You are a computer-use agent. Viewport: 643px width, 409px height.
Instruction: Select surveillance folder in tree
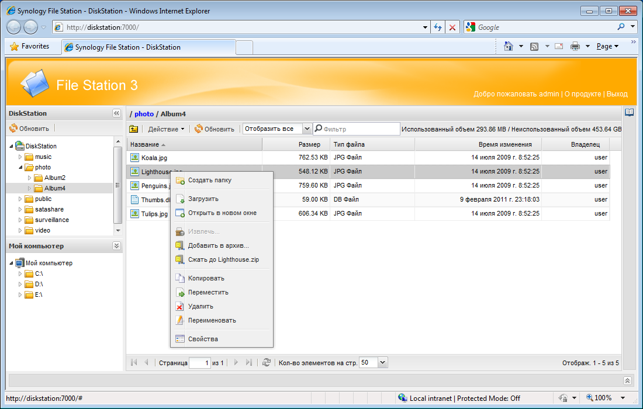pos(51,220)
